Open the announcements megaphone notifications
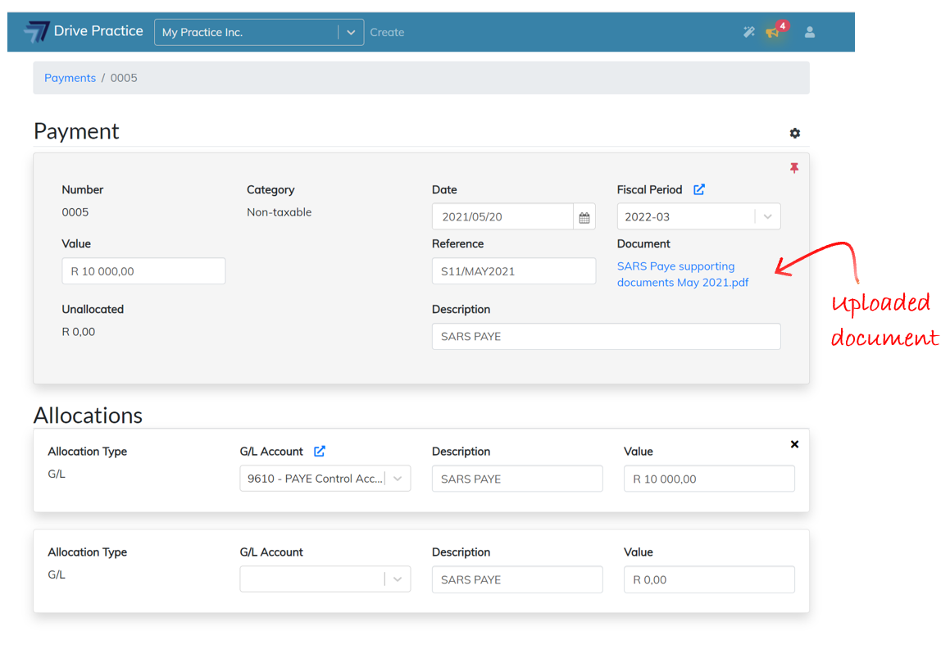Image resolution: width=950 pixels, height=645 pixels. pyautogui.click(x=772, y=33)
